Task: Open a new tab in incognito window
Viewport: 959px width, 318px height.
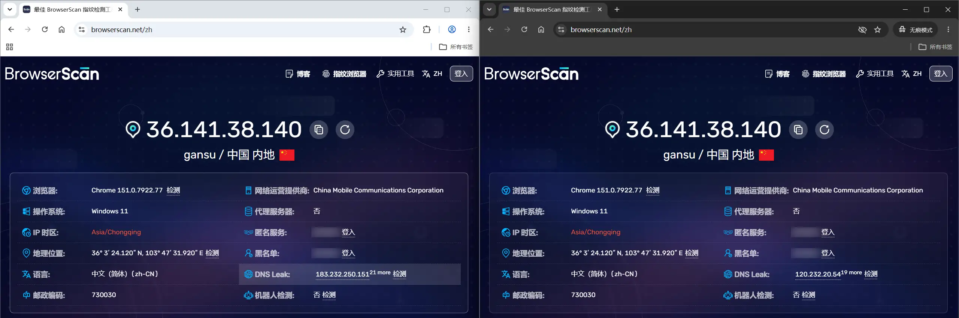Action: click(x=617, y=9)
